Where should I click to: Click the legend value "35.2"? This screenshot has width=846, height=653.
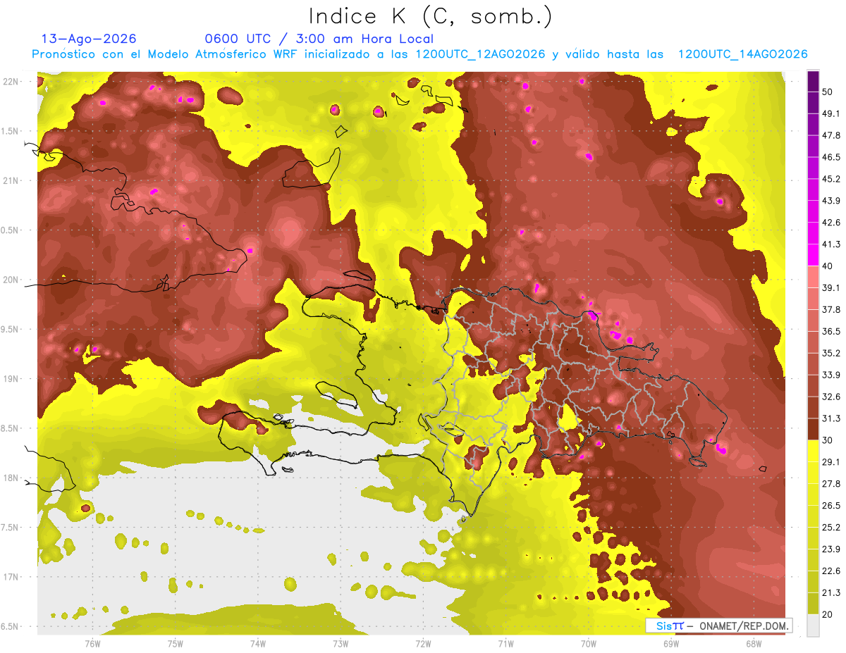(x=831, y=353)
